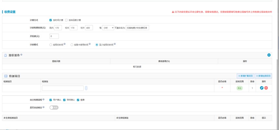Uncheck the 按时间计费 checkbox

(x=50, y=20)
